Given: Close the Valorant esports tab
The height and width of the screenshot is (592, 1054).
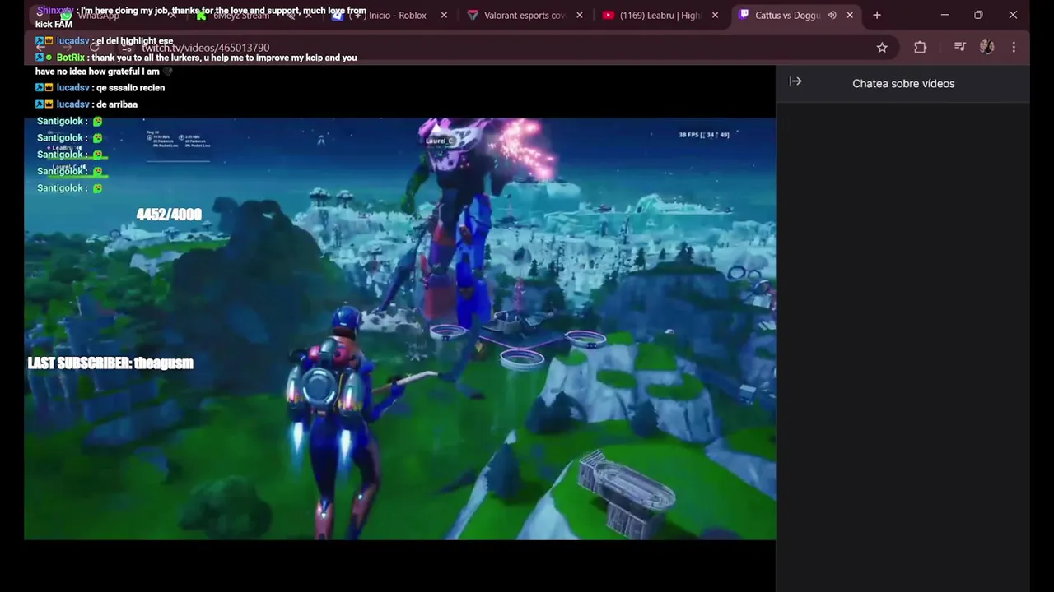Looking at the screenshot, I should point(580,16).
